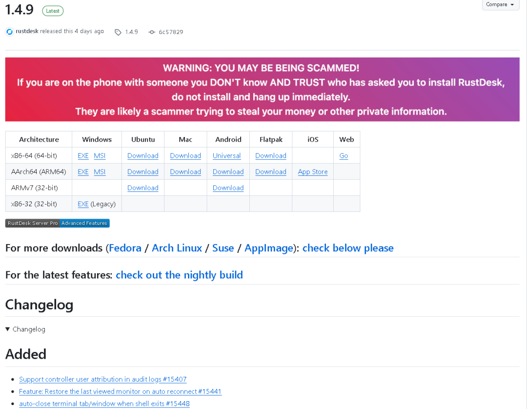This screenshot has height=409, width=527.
Task: Download Mac AArch64 build
Action: pyautogui.click(x=185, y=172)
